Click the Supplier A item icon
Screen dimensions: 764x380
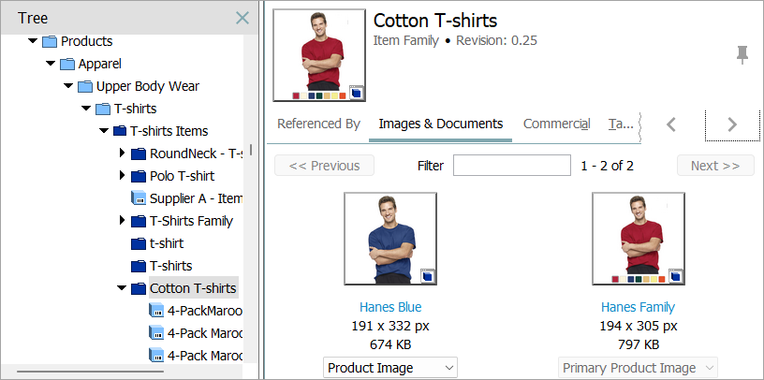tap(138, 198)
